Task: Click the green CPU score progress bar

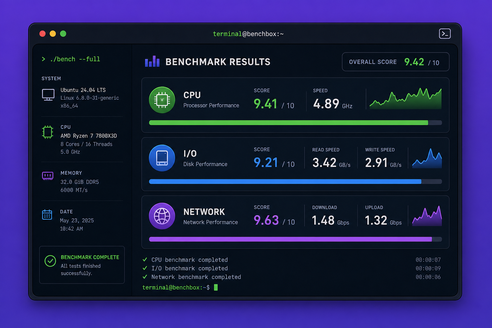Action: pos(296,123)
